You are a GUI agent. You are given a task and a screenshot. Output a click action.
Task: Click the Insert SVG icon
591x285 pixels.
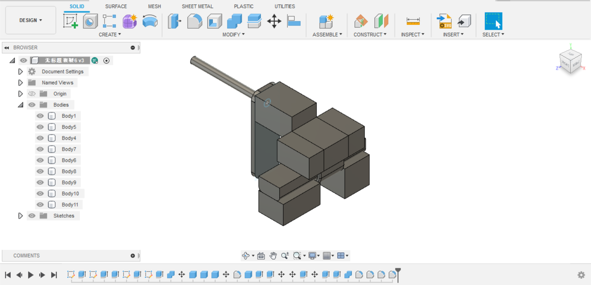tap(444, 21)
